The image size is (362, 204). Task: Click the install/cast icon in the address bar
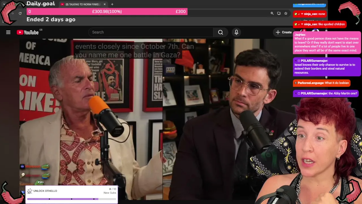(279, 13)
